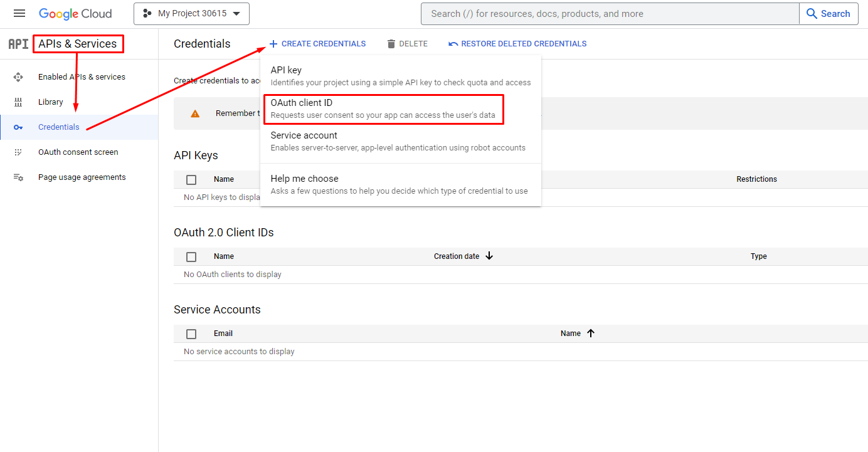Click the Google Cloud logo
This screenshot has height=452, width=868.
point(75,14)
